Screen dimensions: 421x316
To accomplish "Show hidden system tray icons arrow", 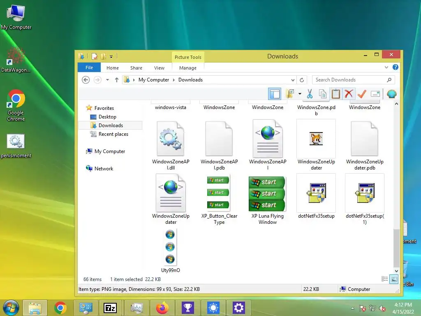I will click(x=352, y=308).
